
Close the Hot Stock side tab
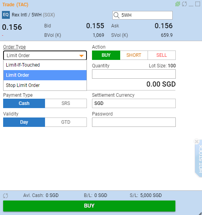[197, 141]
